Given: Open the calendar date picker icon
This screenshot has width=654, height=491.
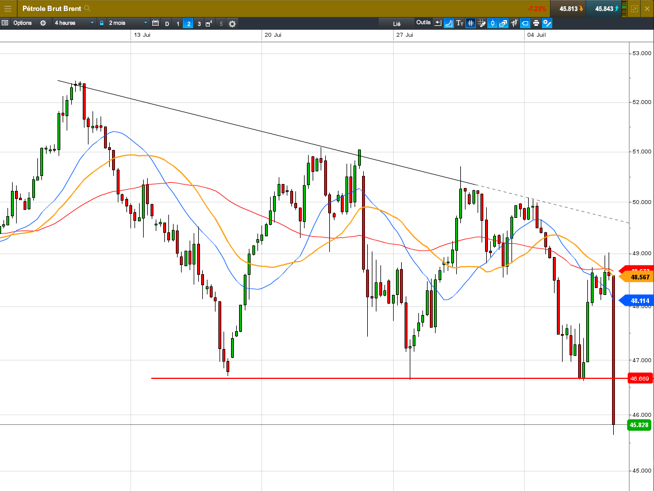Looking at the screenshot, I should tap(156, 23).
